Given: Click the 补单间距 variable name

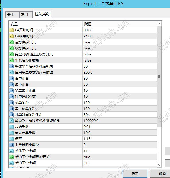Looking at the screenshot, I should (x=22, y=102).
